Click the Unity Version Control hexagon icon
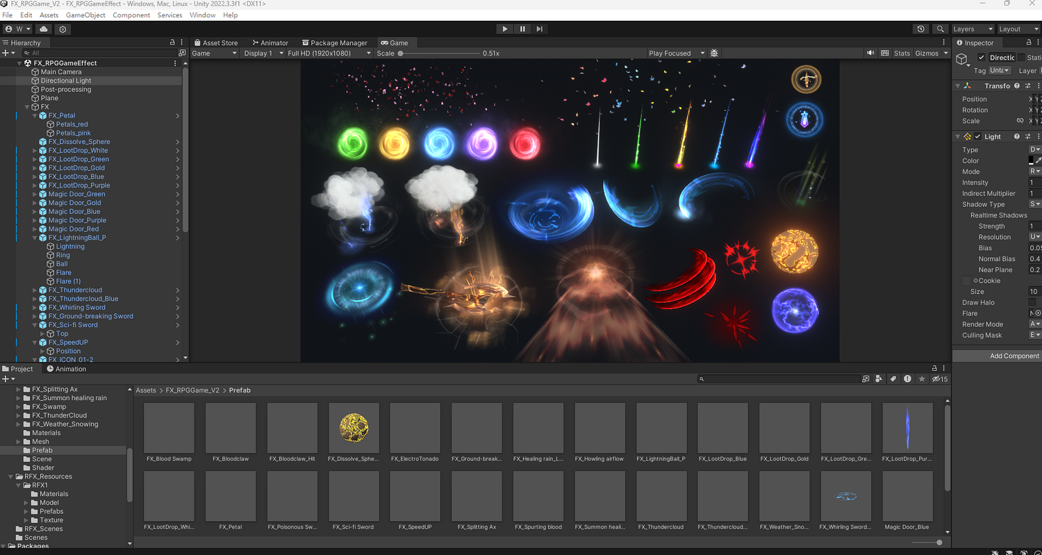 click(63, 29)
